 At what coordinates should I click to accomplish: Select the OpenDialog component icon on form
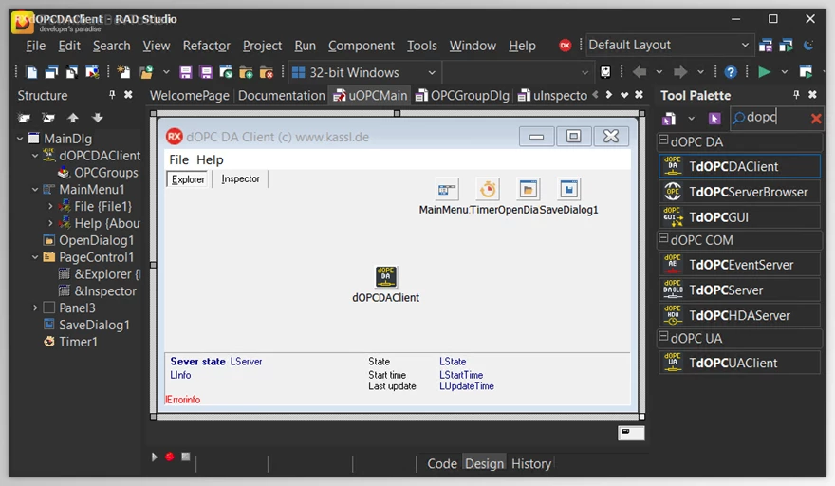tap(529, 189)
